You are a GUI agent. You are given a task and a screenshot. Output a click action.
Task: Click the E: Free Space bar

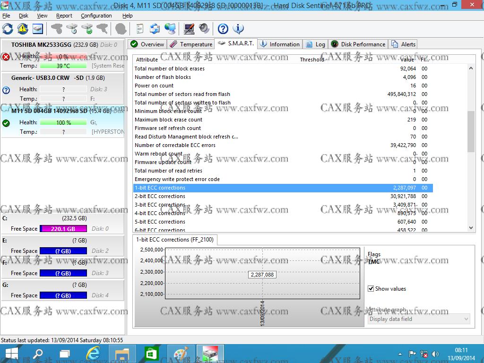tap(63, 251)
